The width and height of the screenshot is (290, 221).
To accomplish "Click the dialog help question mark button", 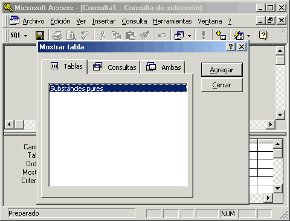I will click(x=231, y=47).
